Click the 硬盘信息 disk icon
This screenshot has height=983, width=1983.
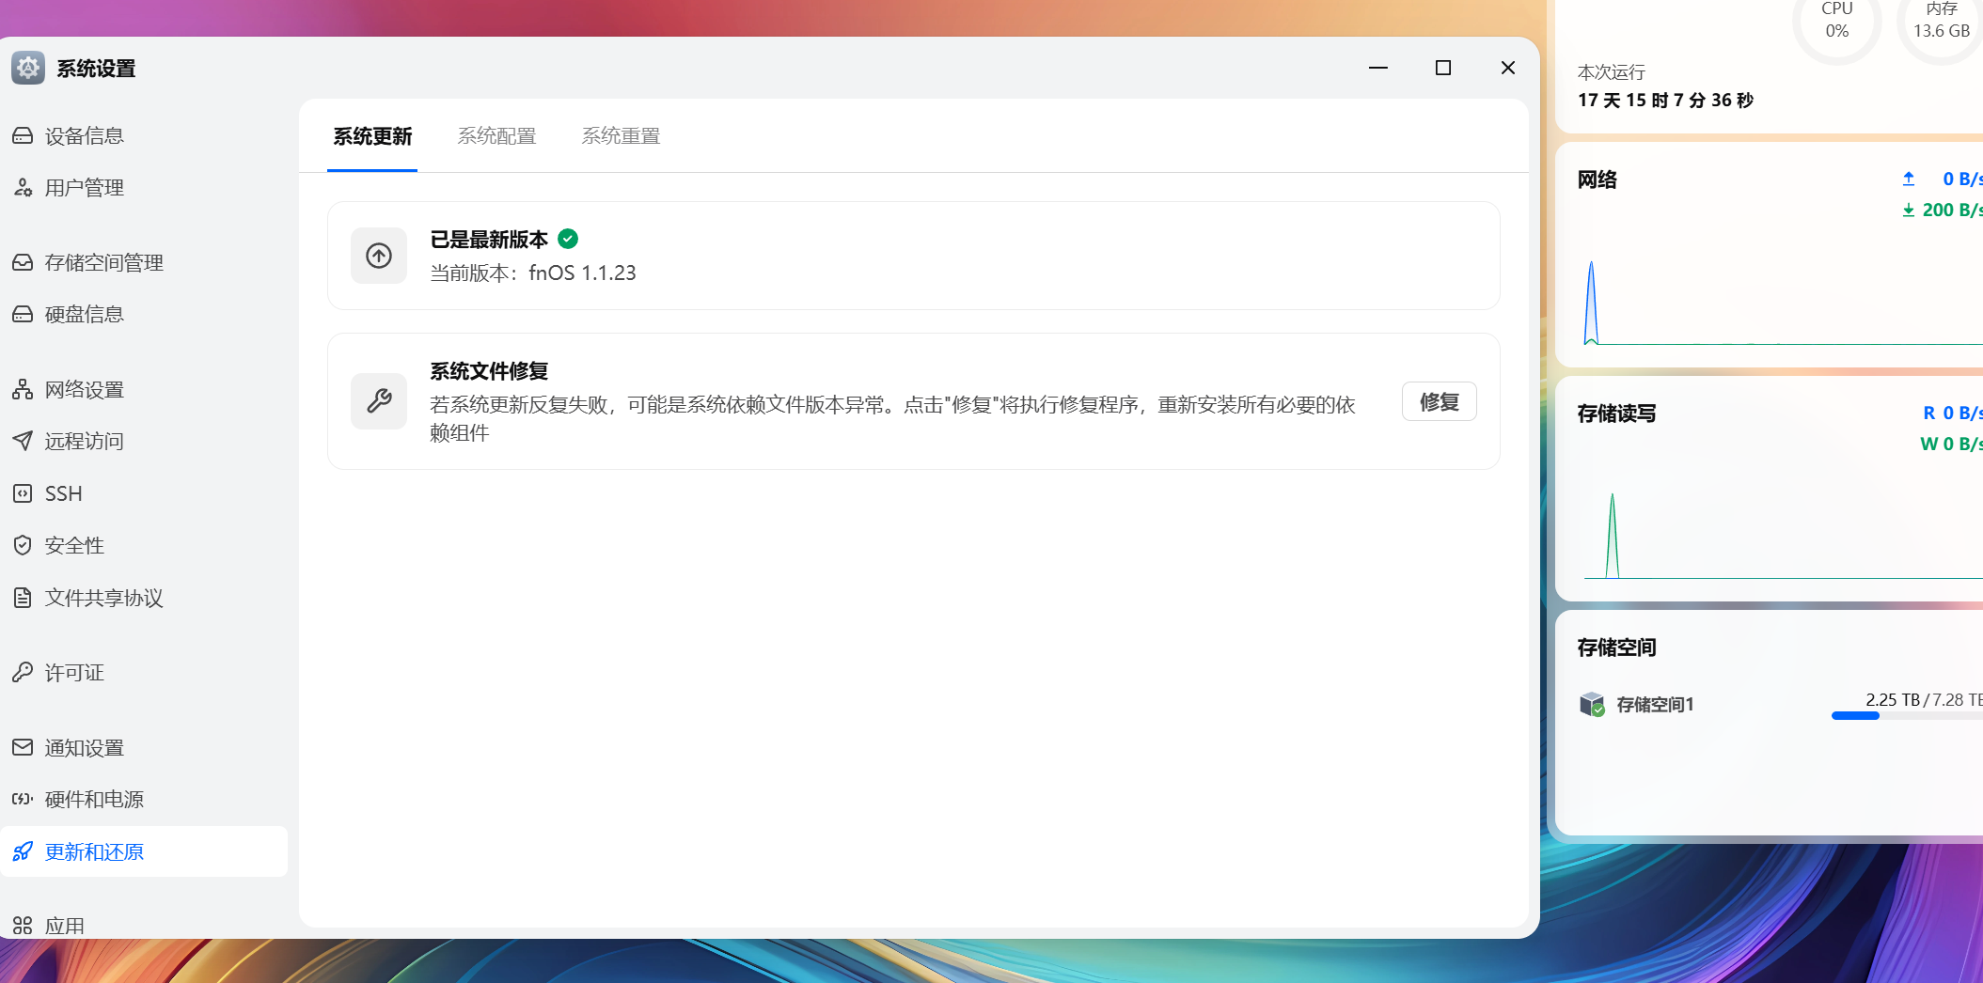(x=23, y=315)
